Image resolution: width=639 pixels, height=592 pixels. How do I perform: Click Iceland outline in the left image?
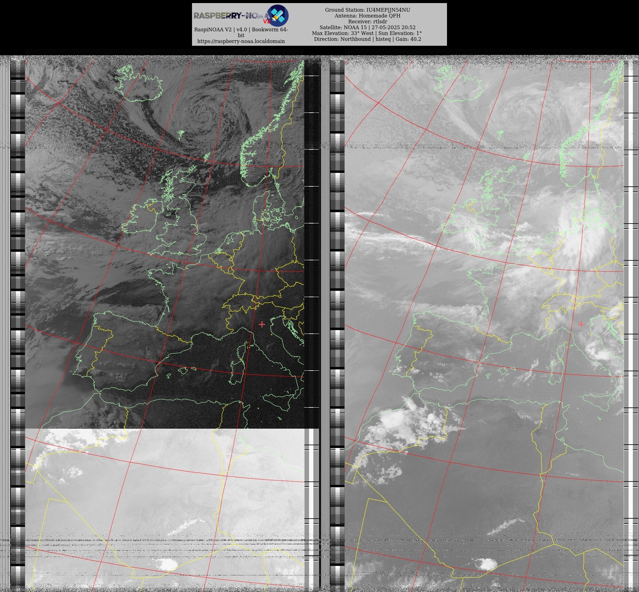139,84
